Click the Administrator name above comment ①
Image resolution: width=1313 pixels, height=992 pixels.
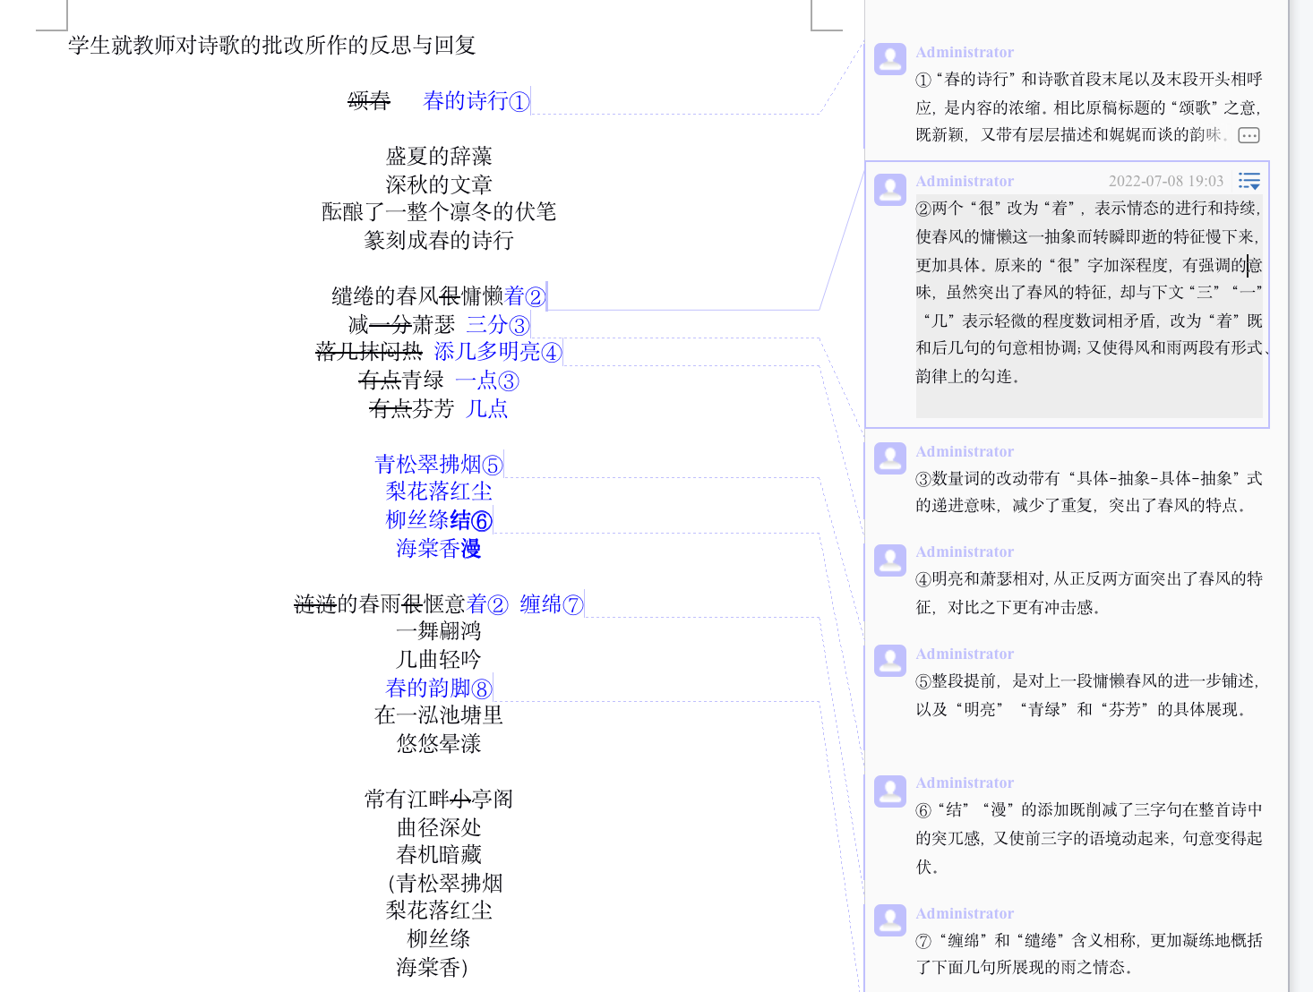click(965, 52)
